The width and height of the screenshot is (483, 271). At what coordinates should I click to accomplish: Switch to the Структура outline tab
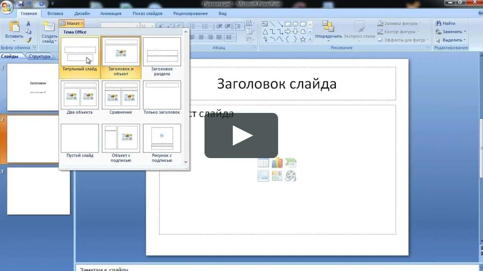point(40,56)
